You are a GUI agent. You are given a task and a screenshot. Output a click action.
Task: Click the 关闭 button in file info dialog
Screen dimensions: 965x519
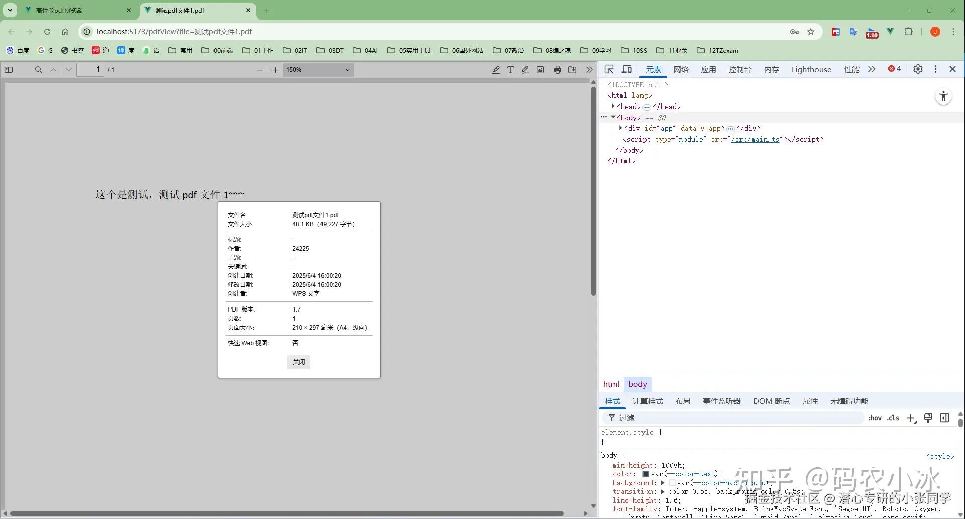[x=298, y=362]
